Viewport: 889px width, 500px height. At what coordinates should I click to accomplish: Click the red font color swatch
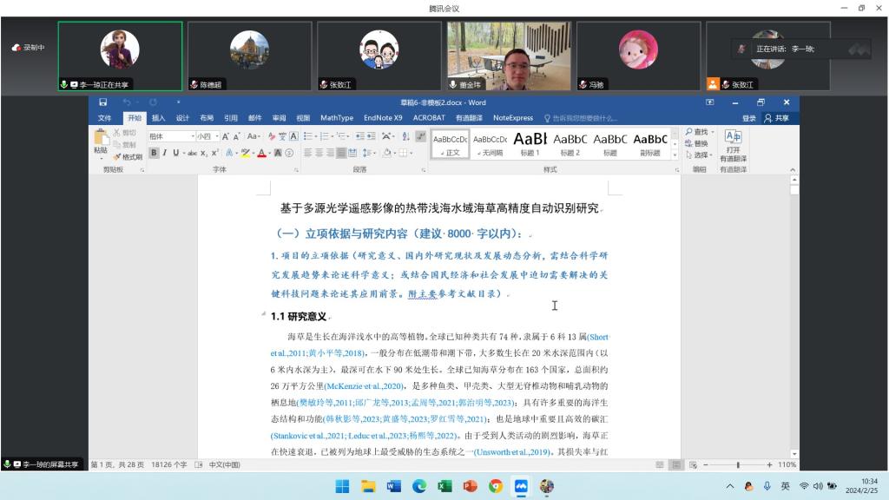(x=261, y=153)
